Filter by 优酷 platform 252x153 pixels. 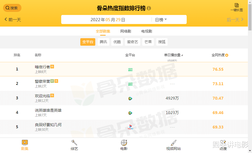(117, 42)
